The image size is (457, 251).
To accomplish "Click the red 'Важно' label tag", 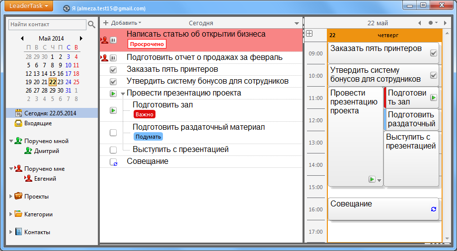I will [x=145, y=114].
